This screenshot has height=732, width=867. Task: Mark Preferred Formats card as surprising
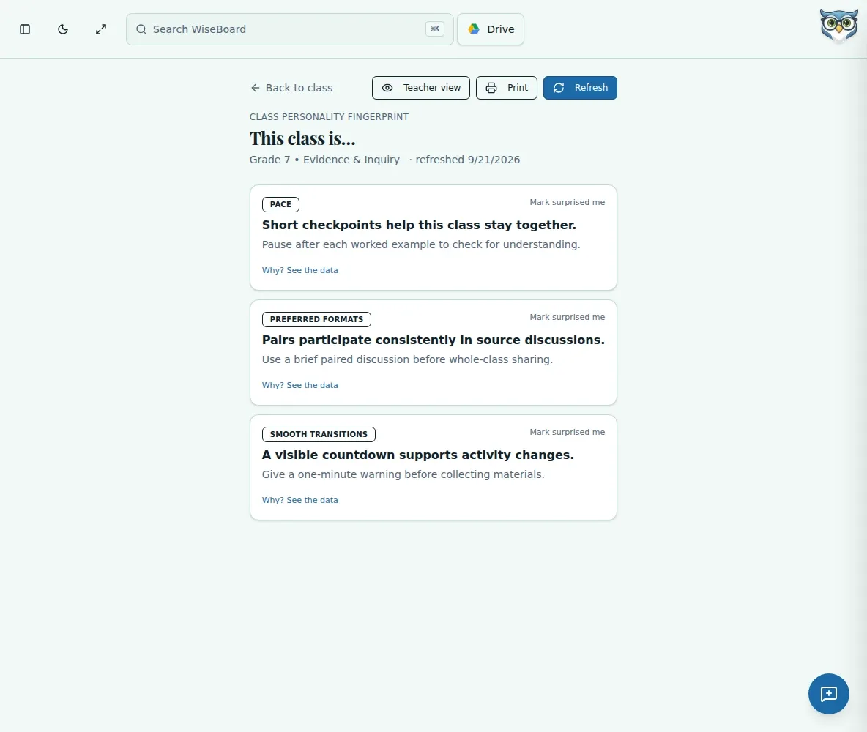point(568,318)
